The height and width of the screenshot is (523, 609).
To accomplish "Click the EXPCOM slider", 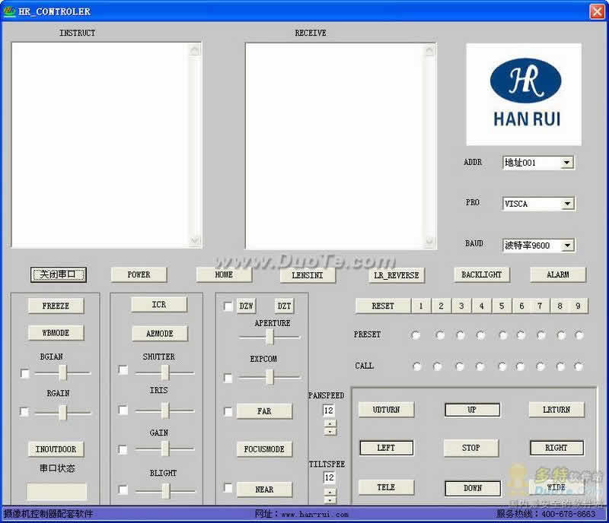I will (x=269, y=377).
